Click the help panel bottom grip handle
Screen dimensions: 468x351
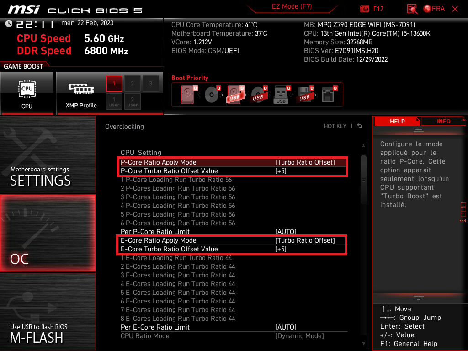[x=419, y=298]
